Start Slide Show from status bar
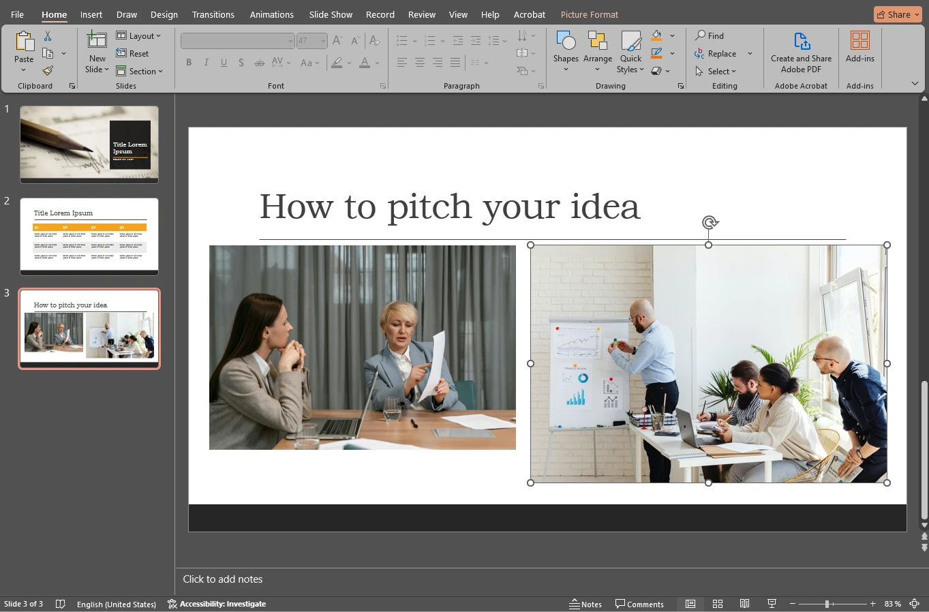The width and height of the screenshot is (929, 612). tap(772, 604)
